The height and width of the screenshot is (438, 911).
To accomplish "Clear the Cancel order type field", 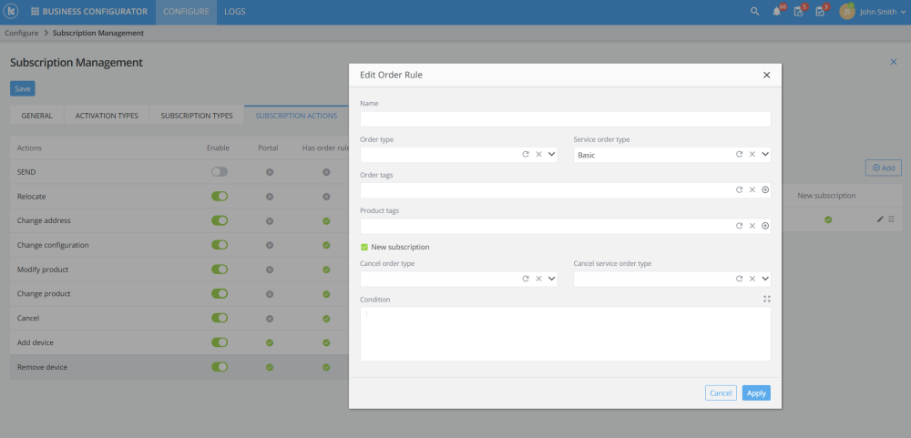I will (538, 279).
